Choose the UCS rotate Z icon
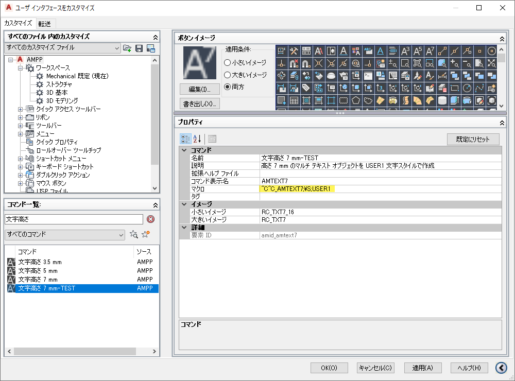 pyautogui.click(x=418, y=88)
